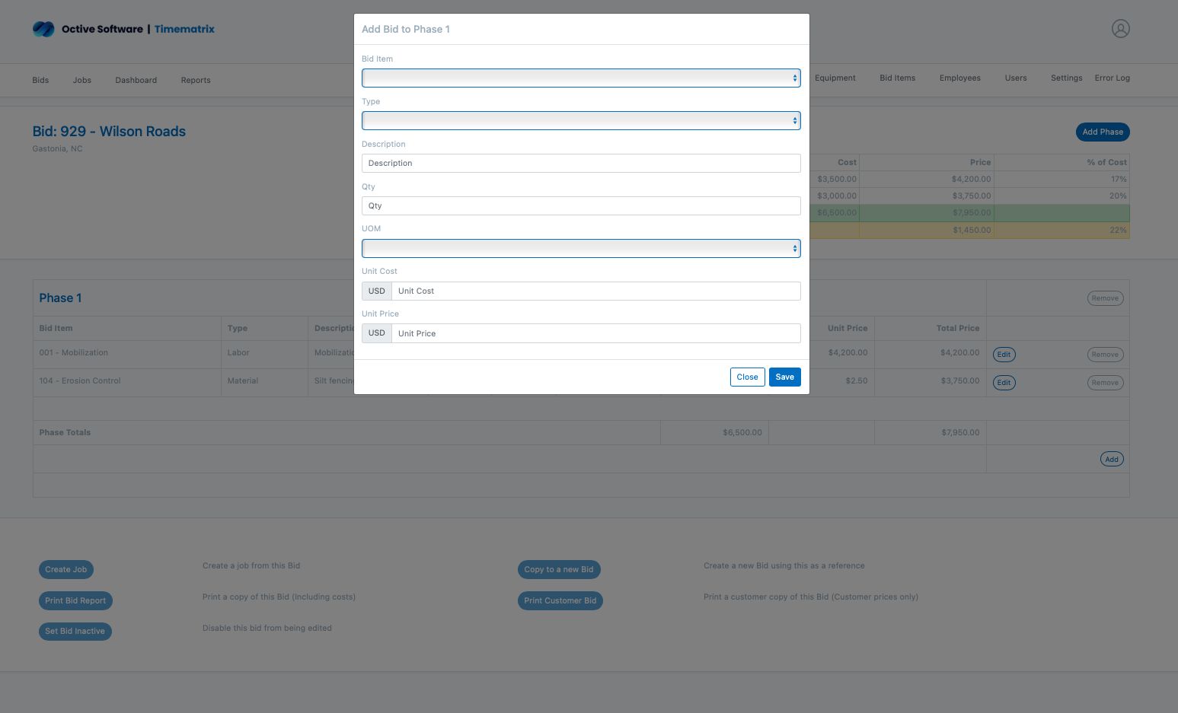Image resolution: width=1178 pixels, height=713 pixels.
Task: Click the Set Bid Inactive button
Action: point(75,632)
